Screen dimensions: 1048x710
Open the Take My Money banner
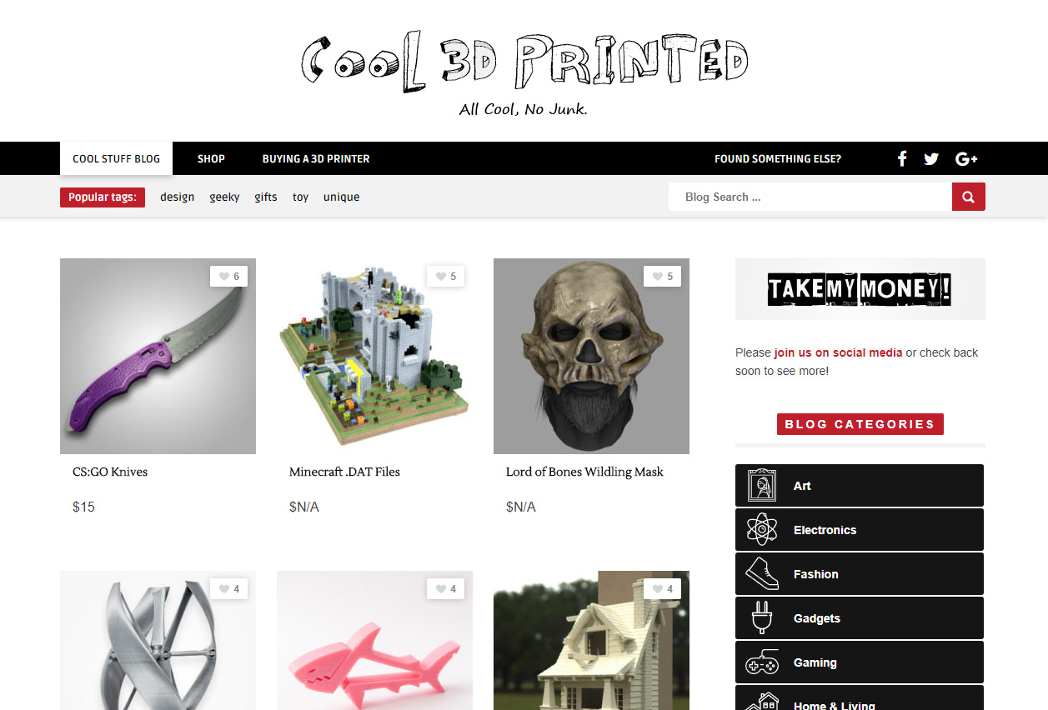pyautogui.click(x=860, y=289)
